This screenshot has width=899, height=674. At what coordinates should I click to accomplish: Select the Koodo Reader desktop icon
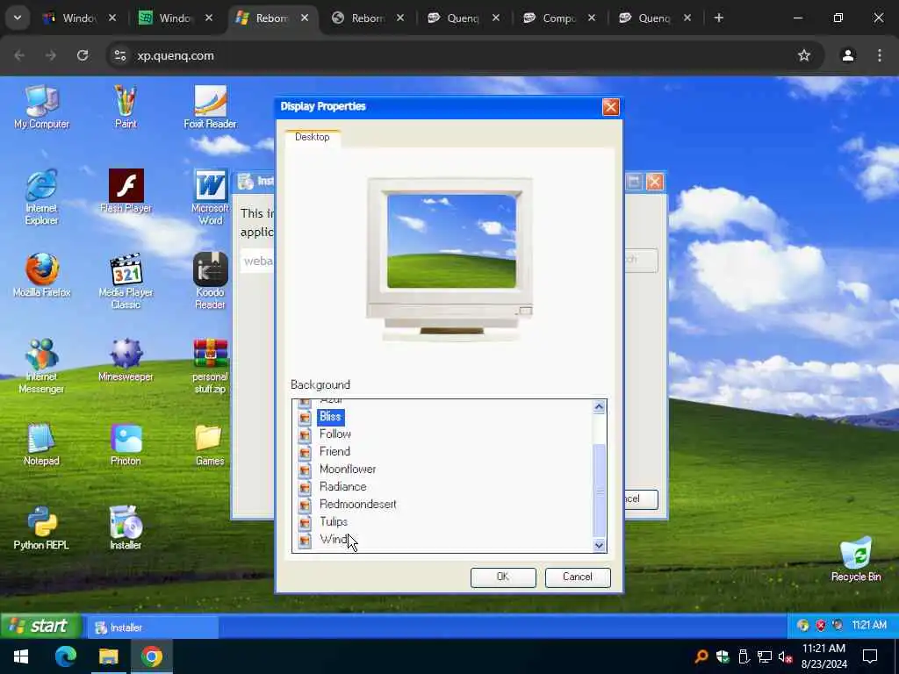pos(210,281)
